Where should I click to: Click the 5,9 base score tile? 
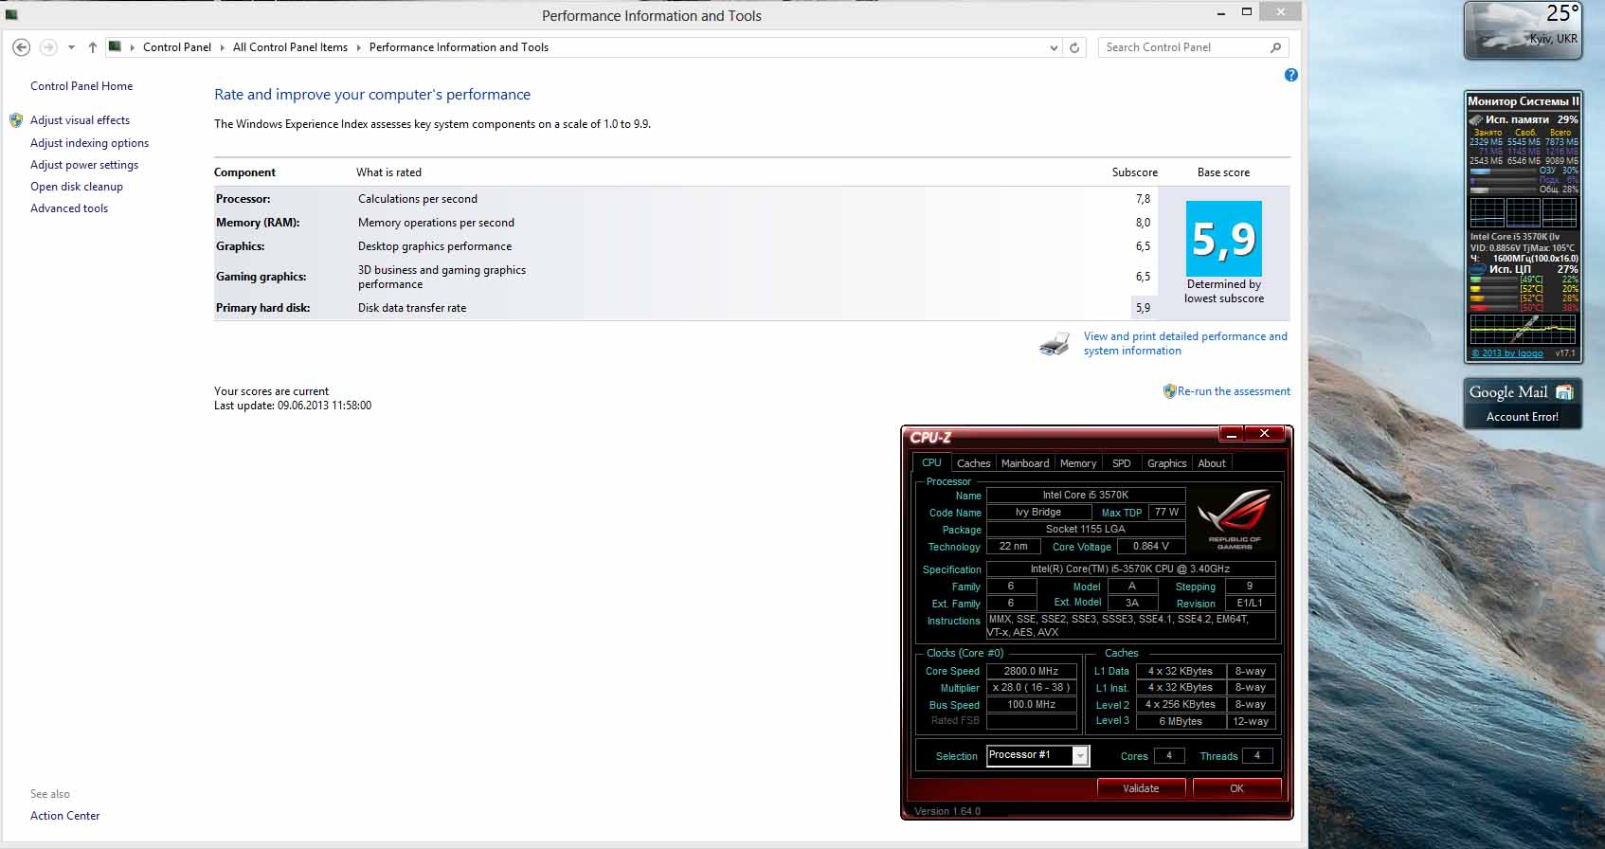coord(1224,239)
